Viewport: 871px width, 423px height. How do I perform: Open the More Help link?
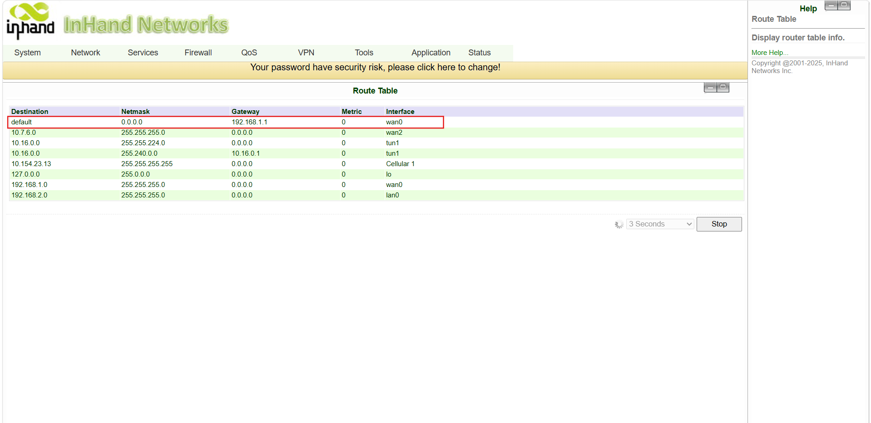point(770,53)
